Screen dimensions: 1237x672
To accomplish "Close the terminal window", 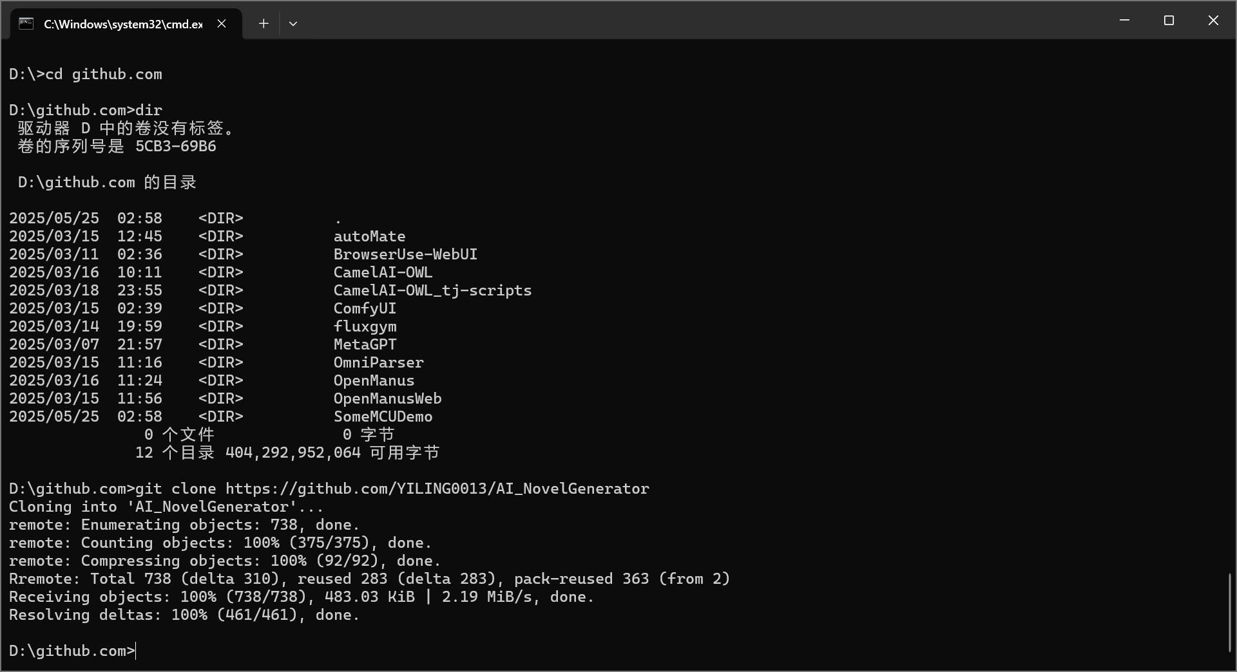I will 1214,21.
